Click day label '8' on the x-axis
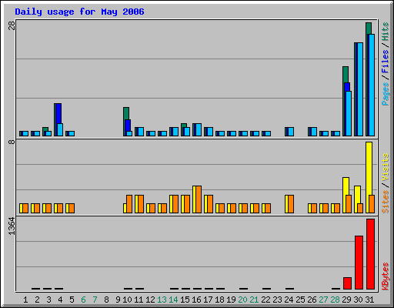This screenshot has height=308, width=394. pyautogui.click(x=106, y=300)
